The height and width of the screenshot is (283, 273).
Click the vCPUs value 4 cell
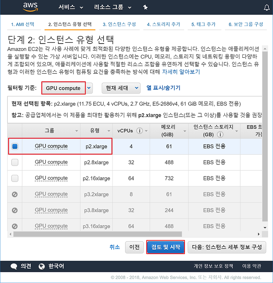pyautogui.click(x=131, y=146)
